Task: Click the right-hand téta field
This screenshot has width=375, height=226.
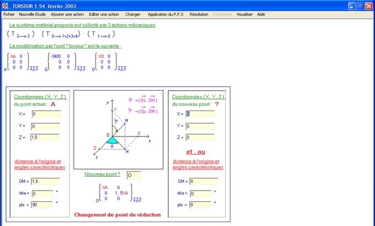Action: [201, 193]
